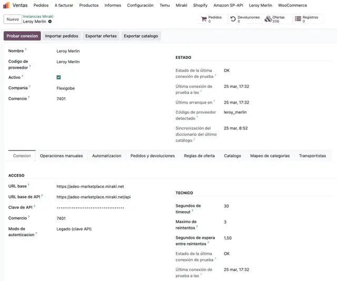Click the Nombre field value Leroy Merlin
The height and width of the screenshot is (281, 337).
[68, 51]
